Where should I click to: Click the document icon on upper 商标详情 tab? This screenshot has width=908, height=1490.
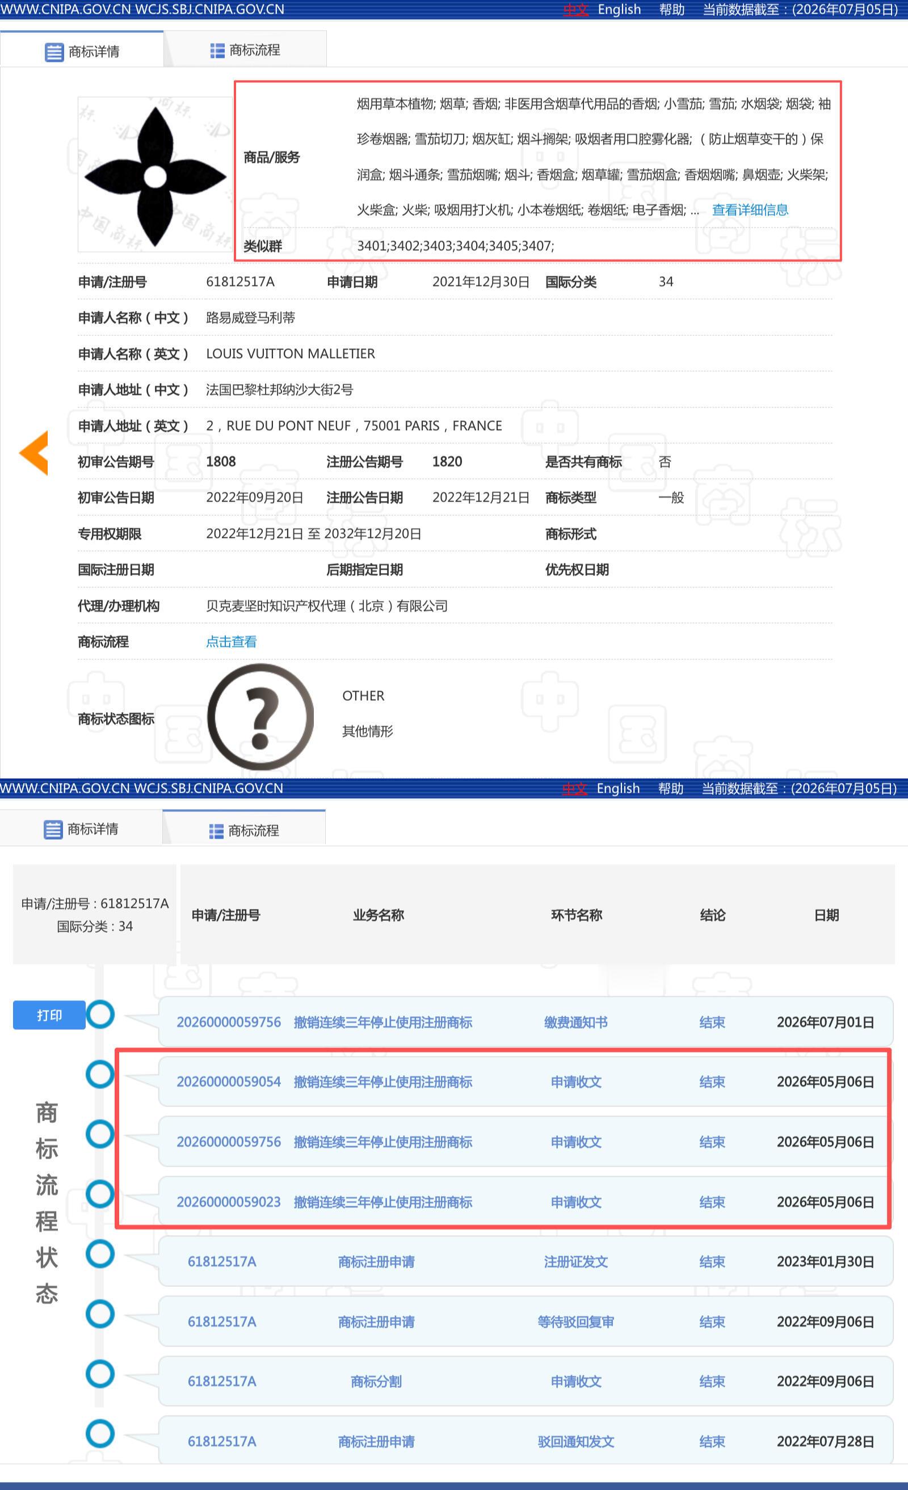point(54,52)
